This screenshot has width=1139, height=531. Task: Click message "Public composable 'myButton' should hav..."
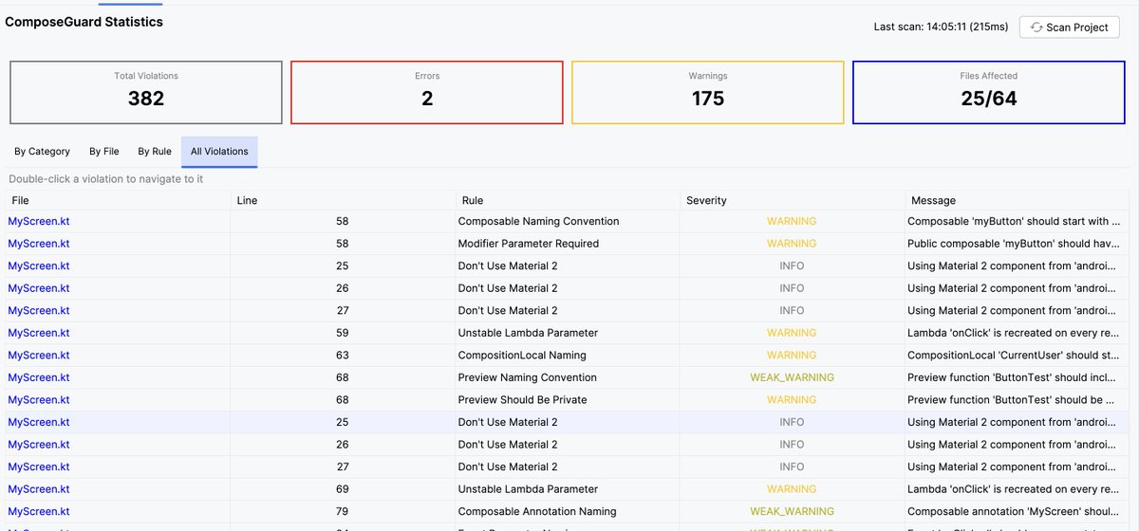(x=1014, y=244)
